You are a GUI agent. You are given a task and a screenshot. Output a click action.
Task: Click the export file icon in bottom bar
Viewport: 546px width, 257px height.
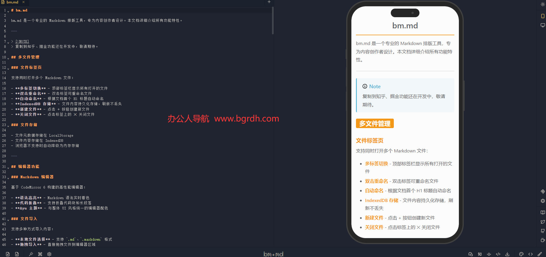(17, 254)
